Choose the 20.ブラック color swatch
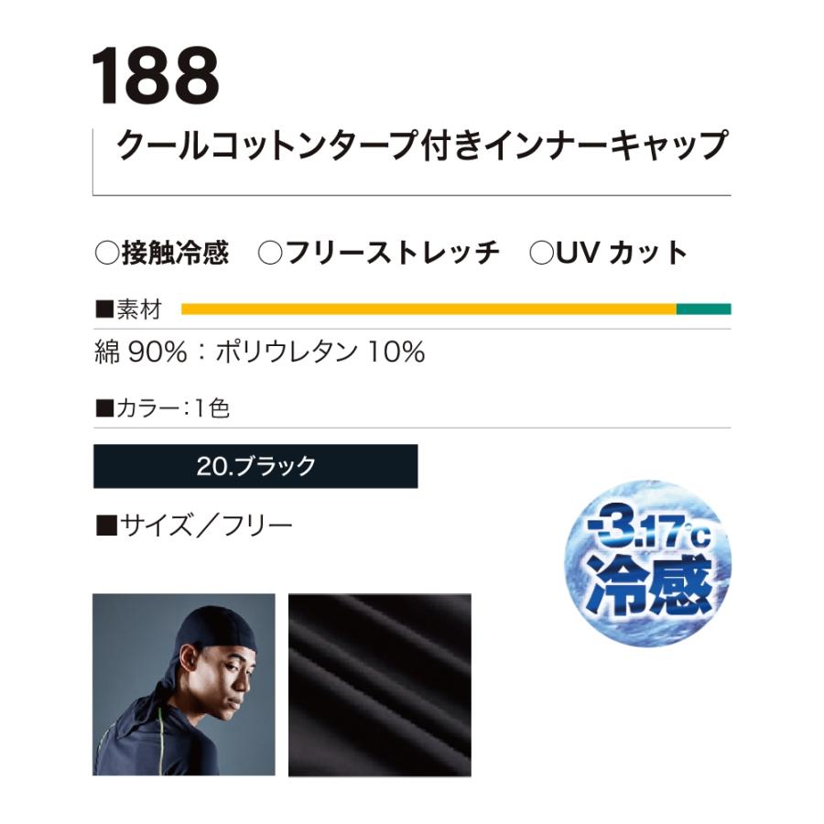This screenshot has height=824, width=824. click(x=255, y=466)
